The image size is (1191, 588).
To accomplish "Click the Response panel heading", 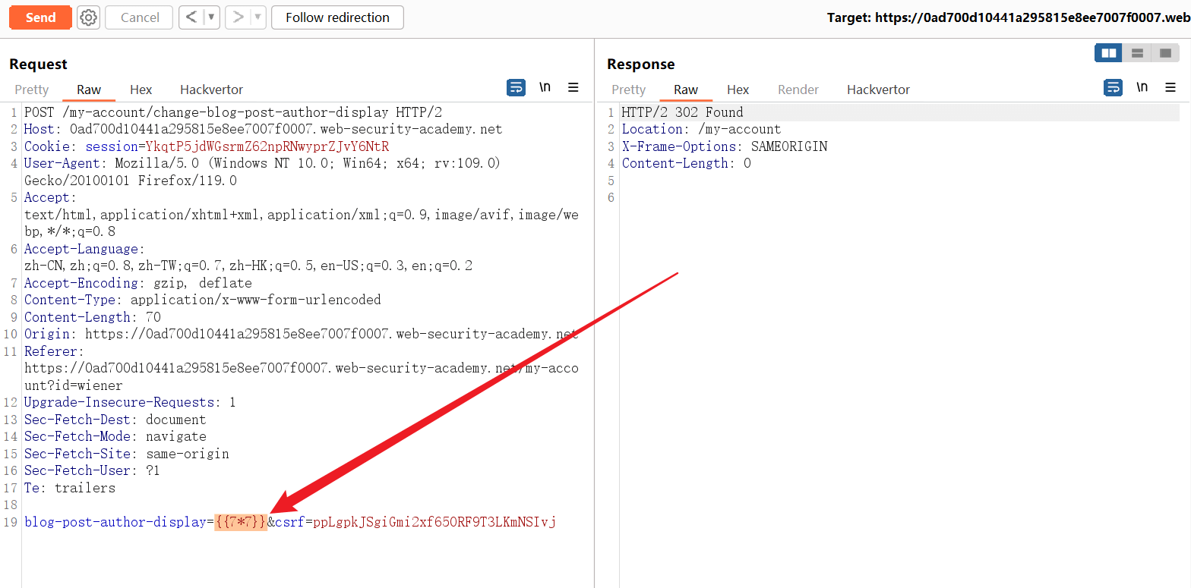I will pos(640,64).
